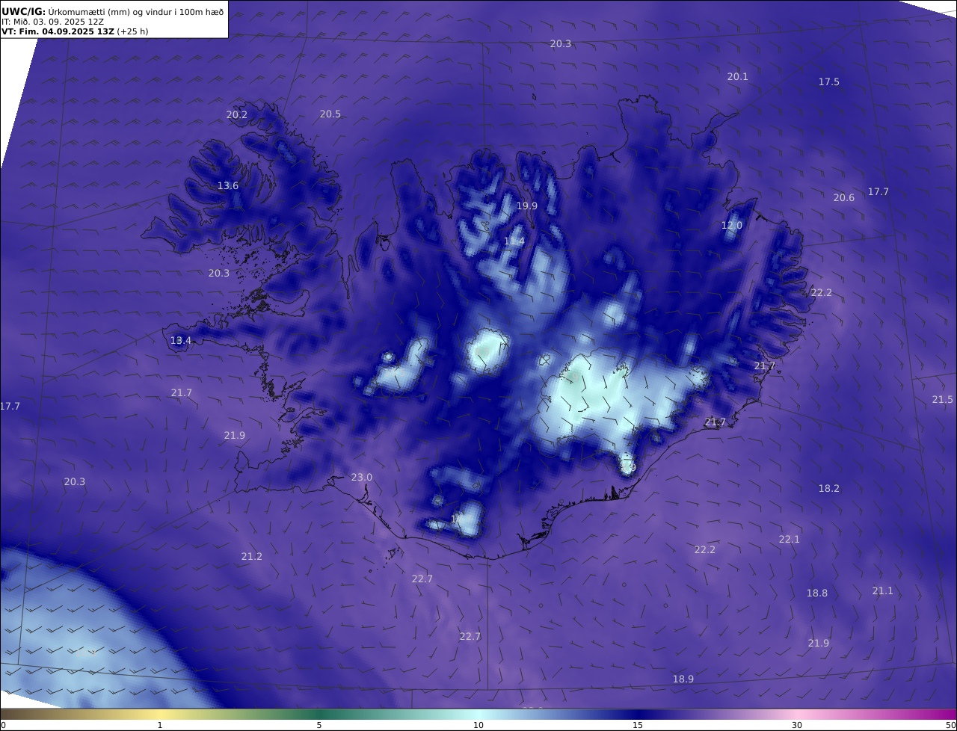
Task: Click the 20.2 value over the Westfjords
Action: click(237, 114)
